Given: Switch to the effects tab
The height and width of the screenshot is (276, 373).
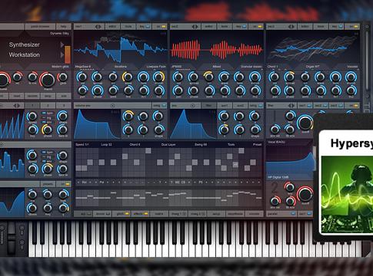Looking at the screenshot, I should 141,214.
